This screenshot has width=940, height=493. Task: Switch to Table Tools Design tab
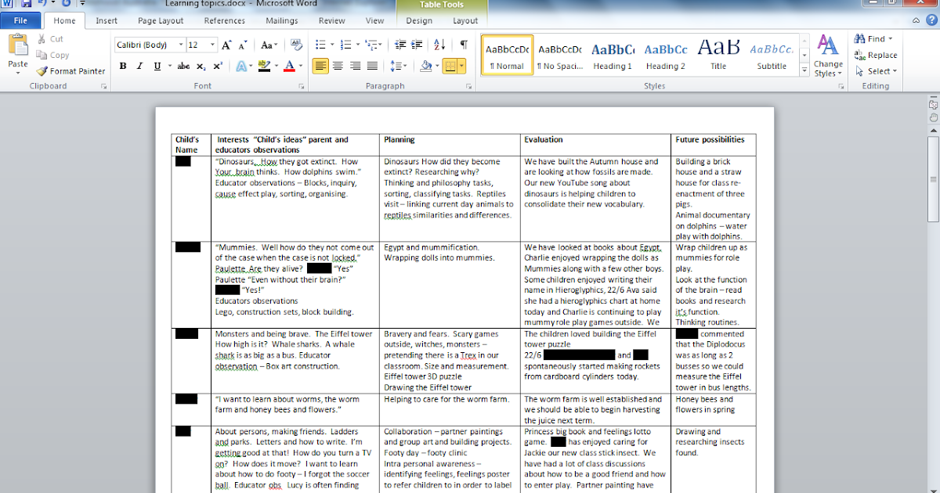point(419,21)
